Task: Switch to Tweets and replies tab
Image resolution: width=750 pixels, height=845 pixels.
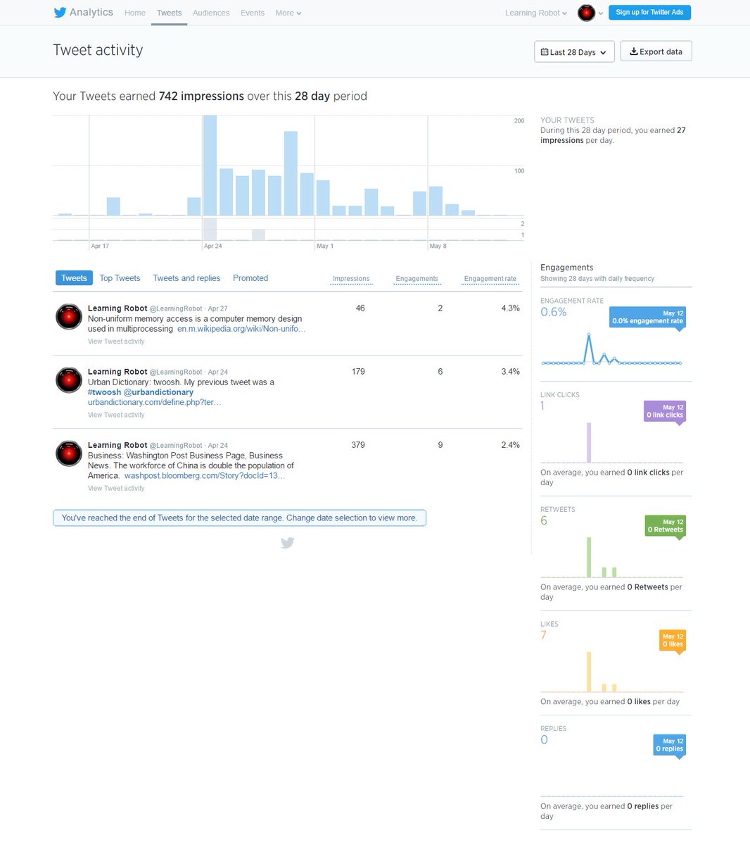Action: [x=186, y=278]
